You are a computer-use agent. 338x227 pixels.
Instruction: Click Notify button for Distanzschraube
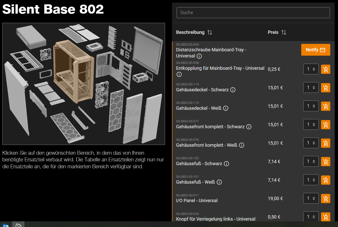click(x=316, y=50)
